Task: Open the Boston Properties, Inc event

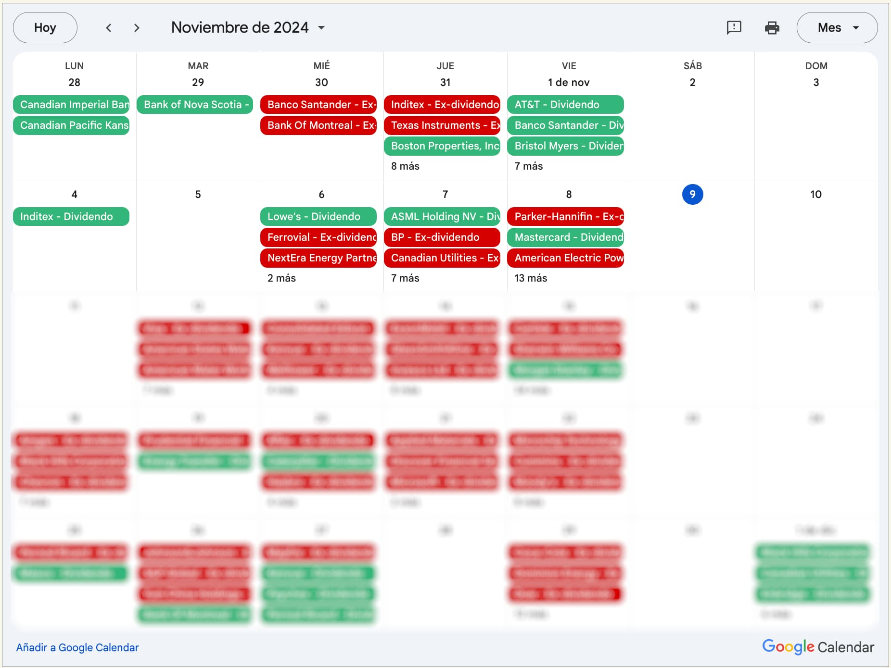Action: (442, 146)
